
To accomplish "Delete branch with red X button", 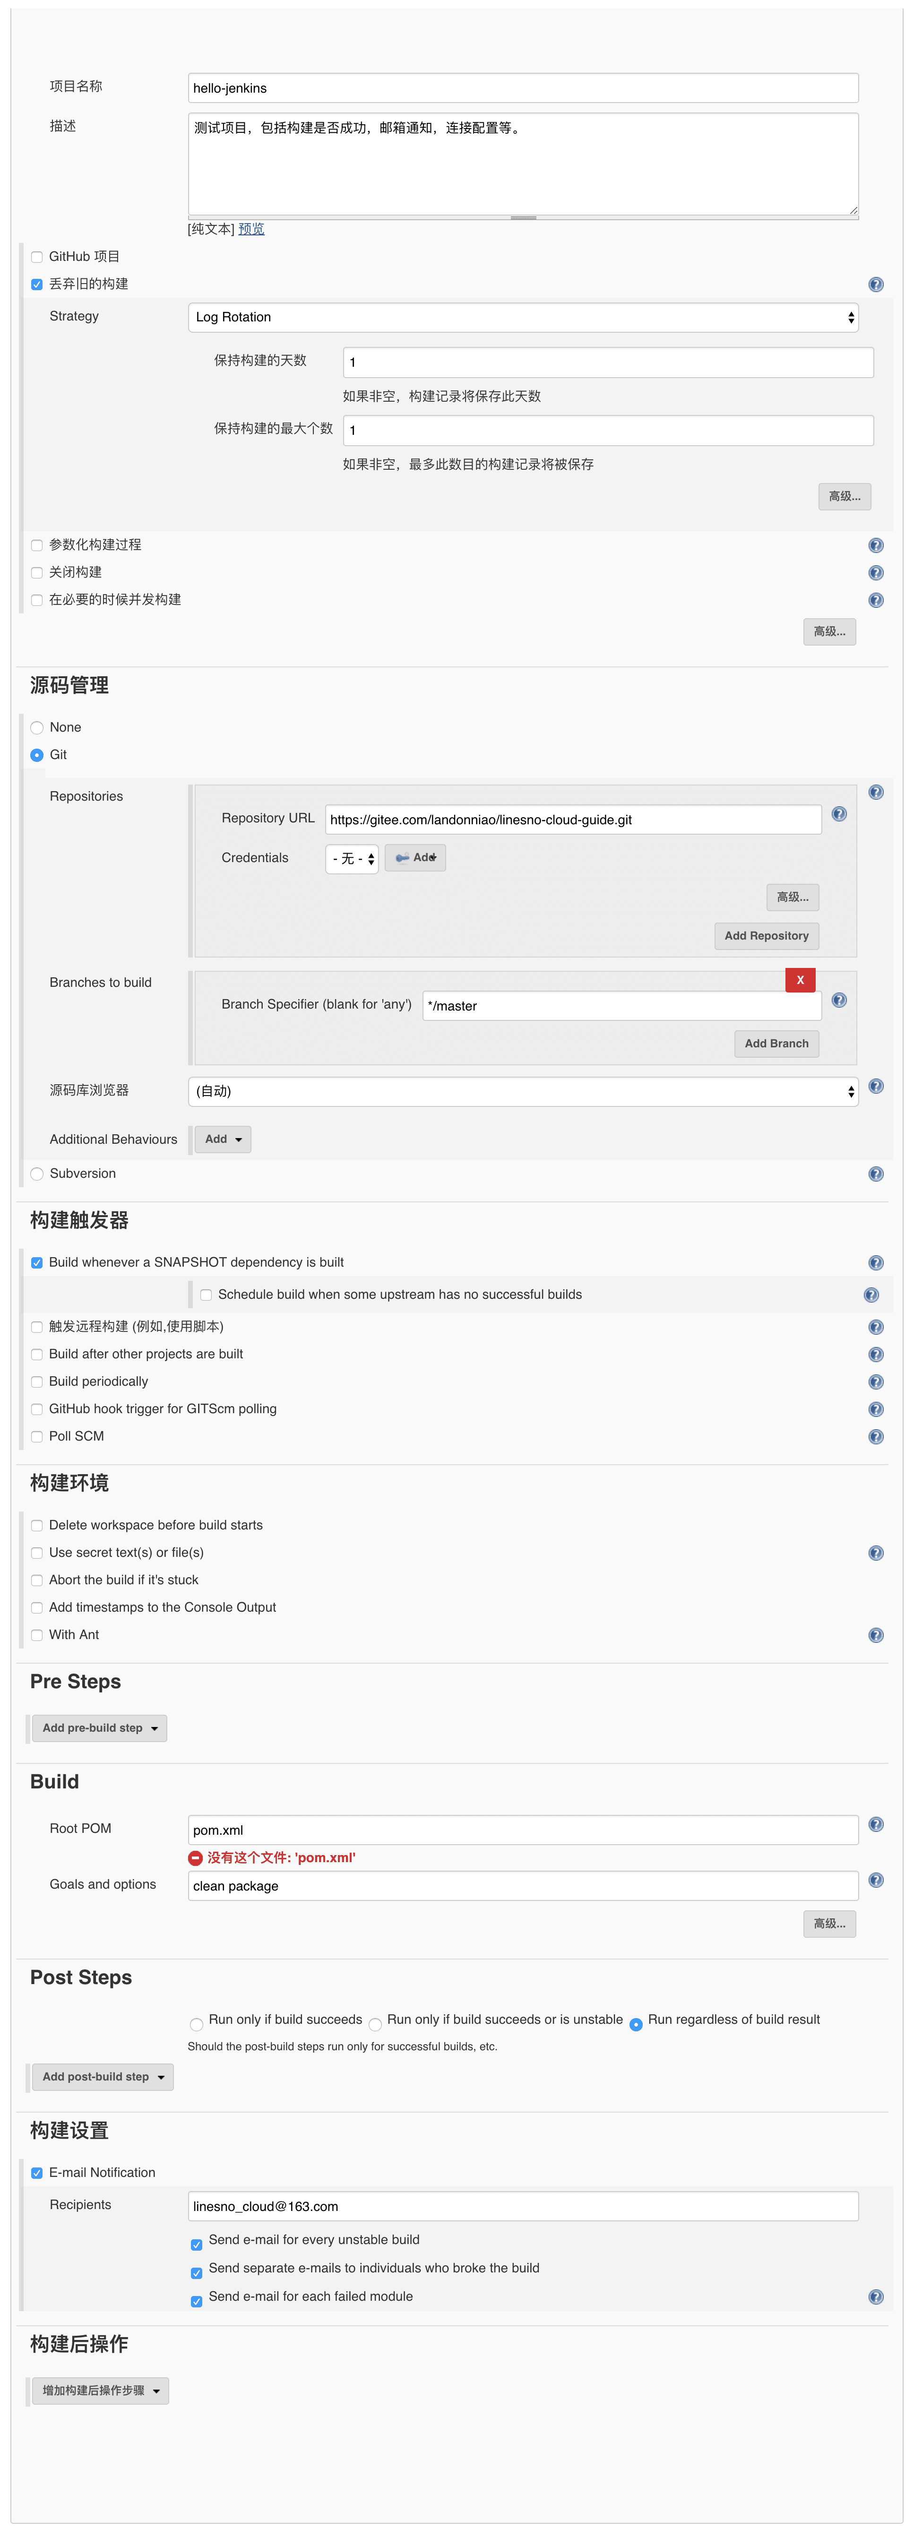I will 800,980.
